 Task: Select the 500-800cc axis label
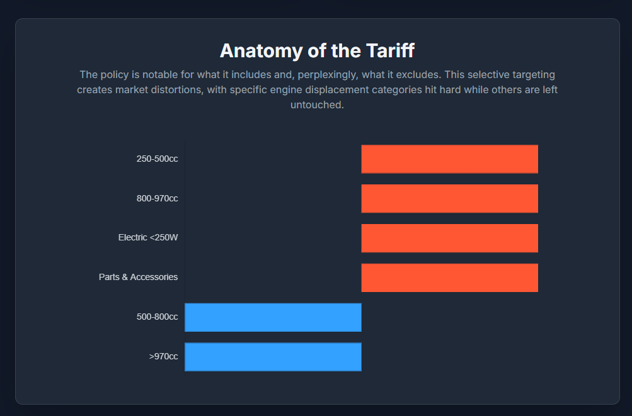(x=157, y=317)
